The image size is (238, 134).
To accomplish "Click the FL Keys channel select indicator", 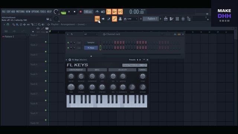I will [100, 48].
